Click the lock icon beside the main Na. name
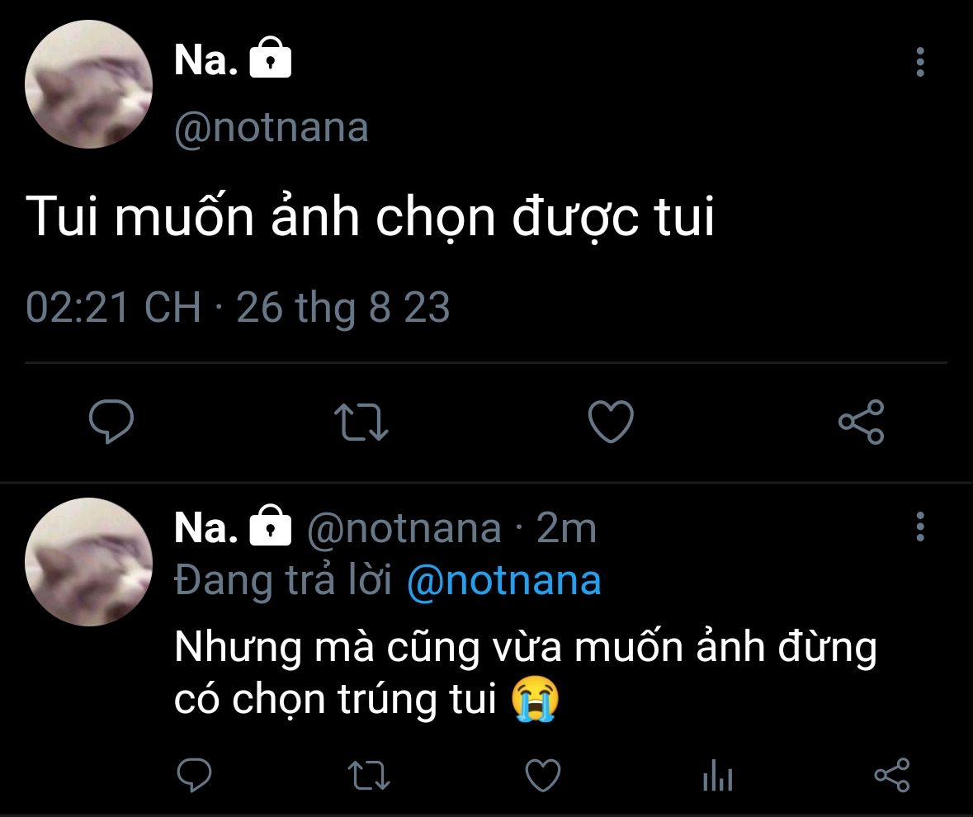The width and height of the screenshot is (973, 817). (x=271, y=58)
